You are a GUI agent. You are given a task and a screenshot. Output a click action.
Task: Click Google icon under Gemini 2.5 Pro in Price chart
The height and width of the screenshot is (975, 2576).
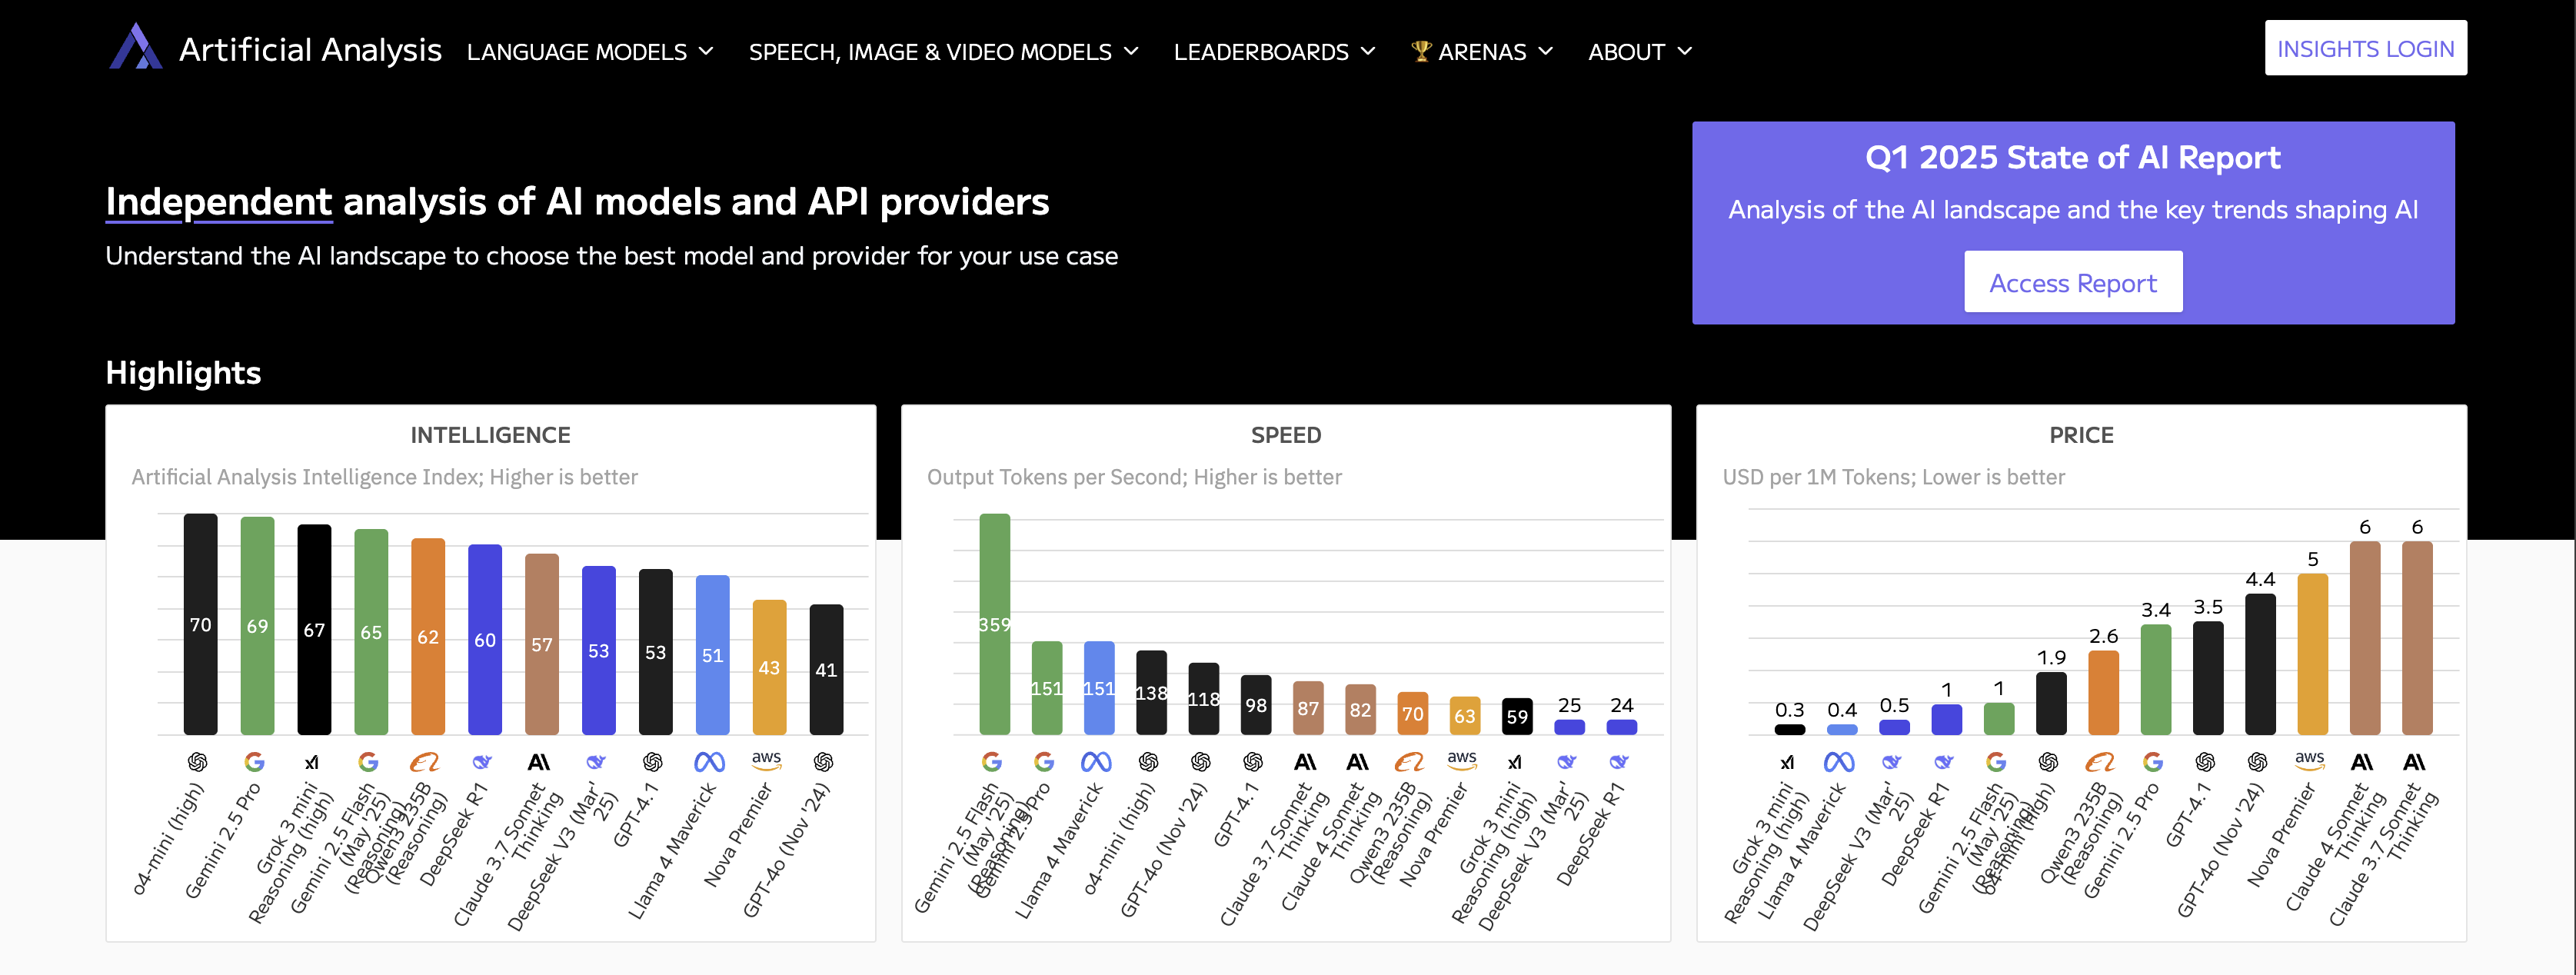click(2153, 762)
